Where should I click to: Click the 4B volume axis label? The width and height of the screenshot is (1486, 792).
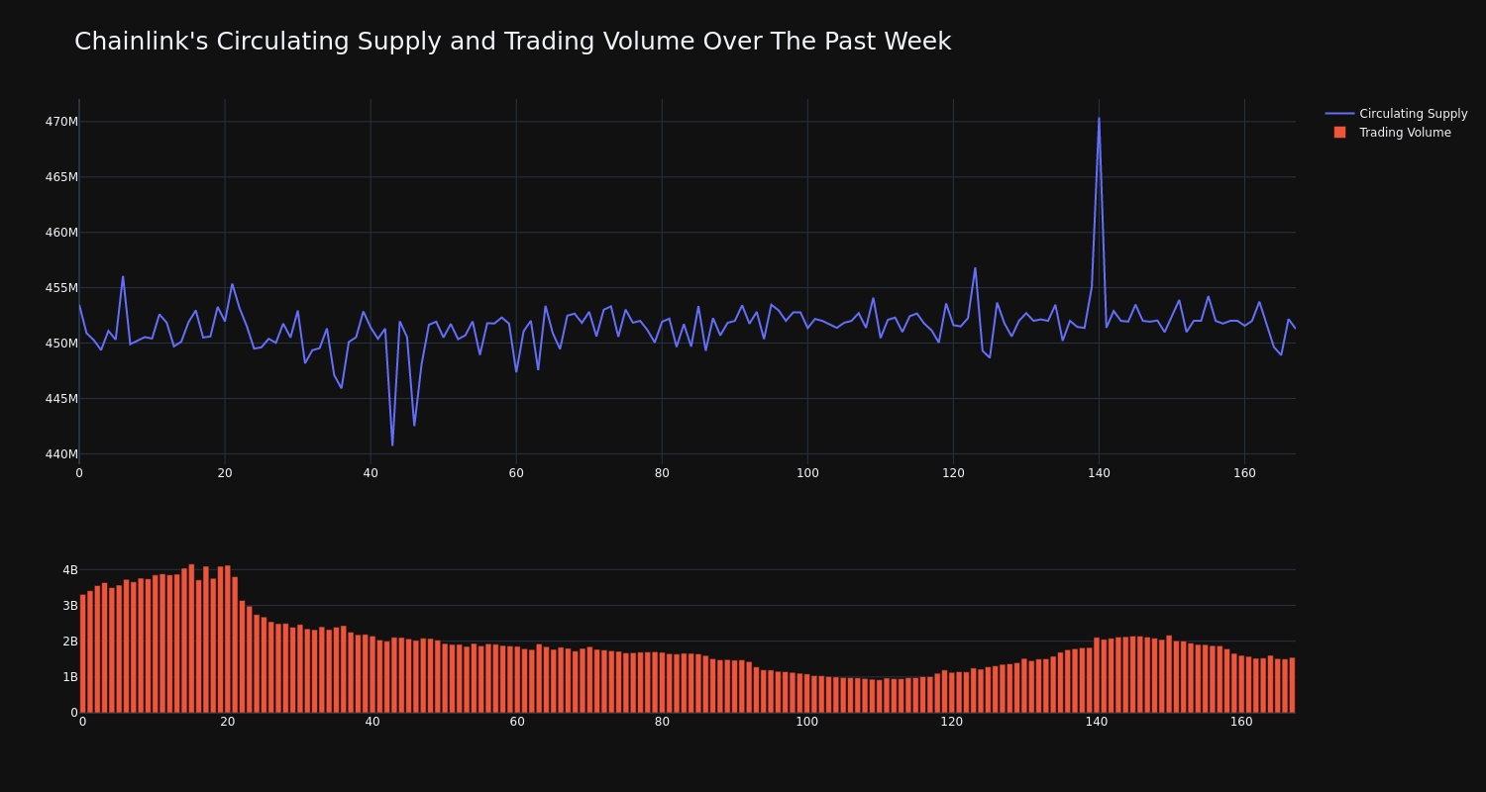[70, 570]
